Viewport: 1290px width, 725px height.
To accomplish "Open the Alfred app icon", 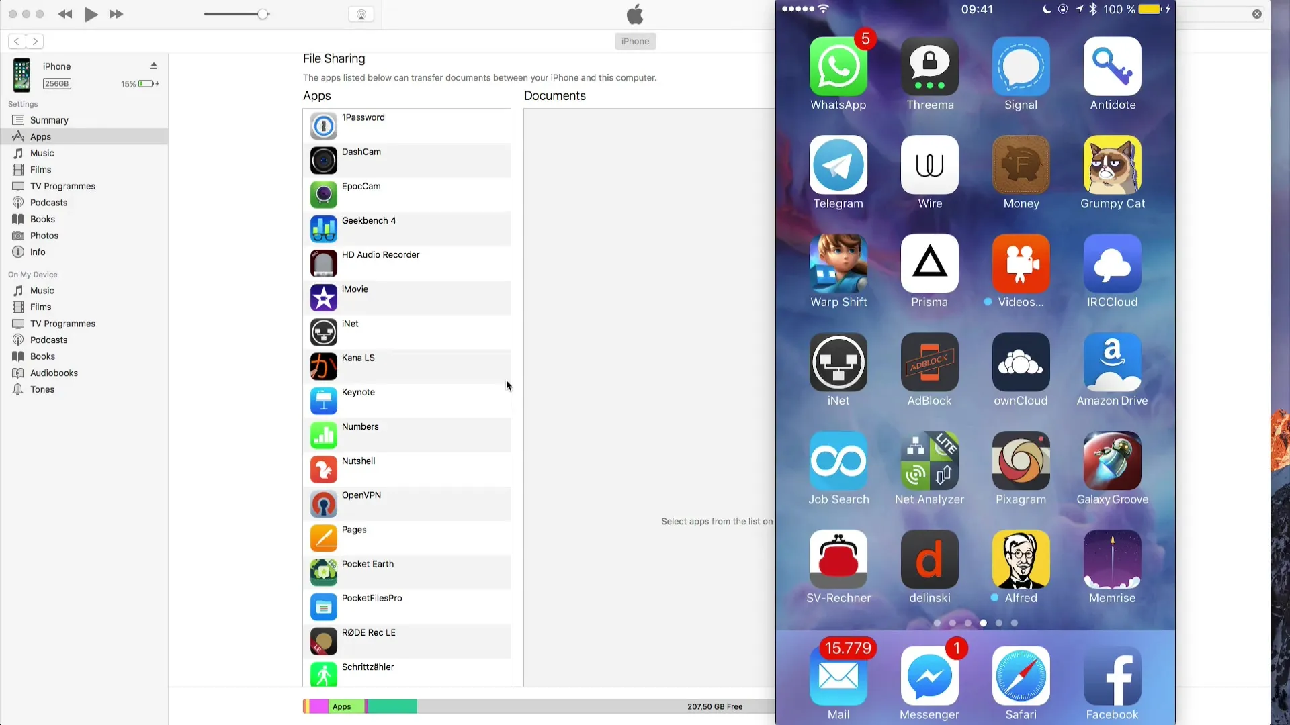I will 1021,560.
